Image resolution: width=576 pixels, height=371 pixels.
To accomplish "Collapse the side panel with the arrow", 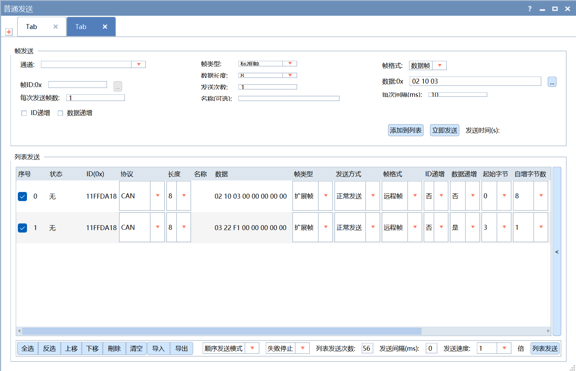I will pos(557,251).
